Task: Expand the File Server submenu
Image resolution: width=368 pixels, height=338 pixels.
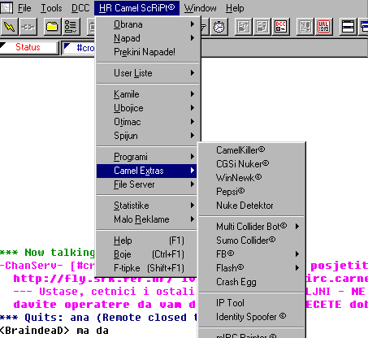Action: (147, 184)
